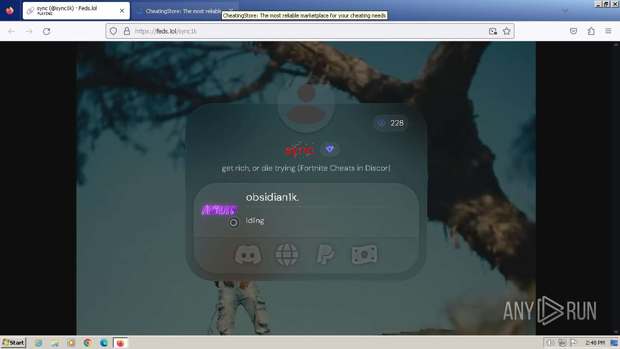The image size is (620, 349).
Task: Open the media player taskbar icon
Action: [71, 343]
